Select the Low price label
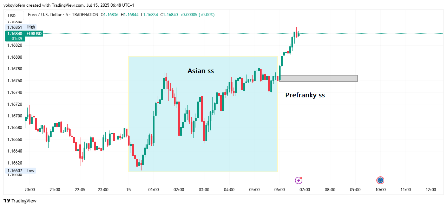447x207 pixels. point(31,171)
